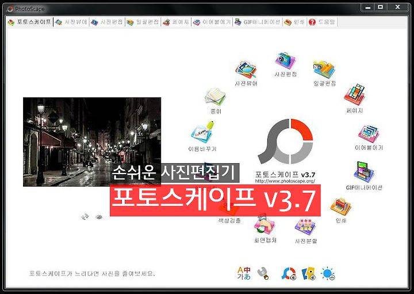Image resolution: width=414 pixels, height=294 pixels.
Task: Click the 인쇄 printer icon in the circle
Action: coord(340,207)
